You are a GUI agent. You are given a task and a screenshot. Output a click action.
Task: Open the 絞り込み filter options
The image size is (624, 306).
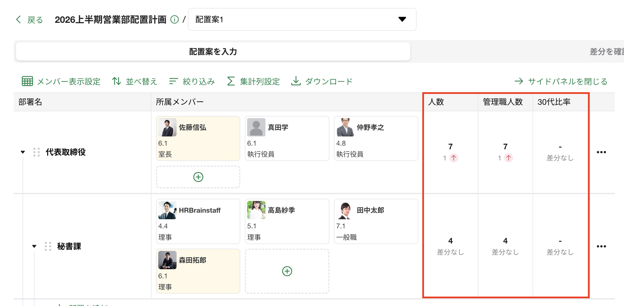(x=192, y=81)
